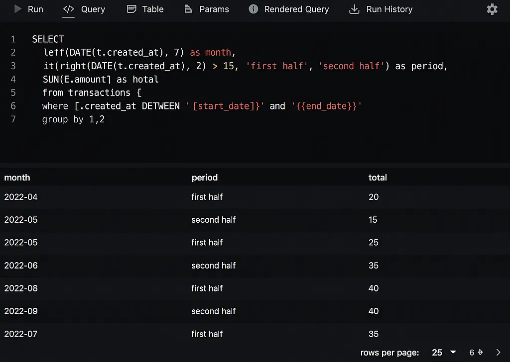This screenshot has width=510, height=362.
Task: Click 'second half' string in query
Action: 351,66
